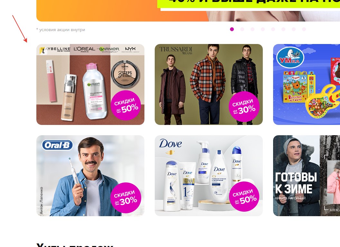Open the Oral-B promo banner
This screenshot has width=340, height=247.
coord(90,176)
